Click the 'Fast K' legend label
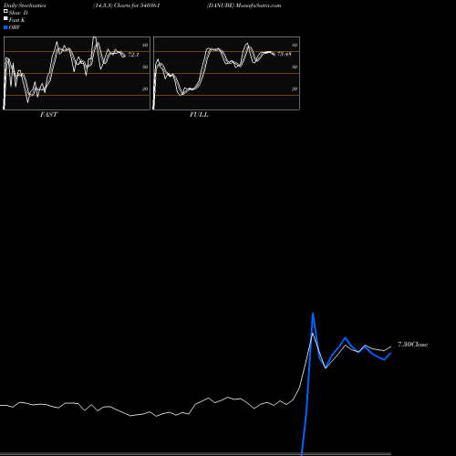 coord(17,20)
